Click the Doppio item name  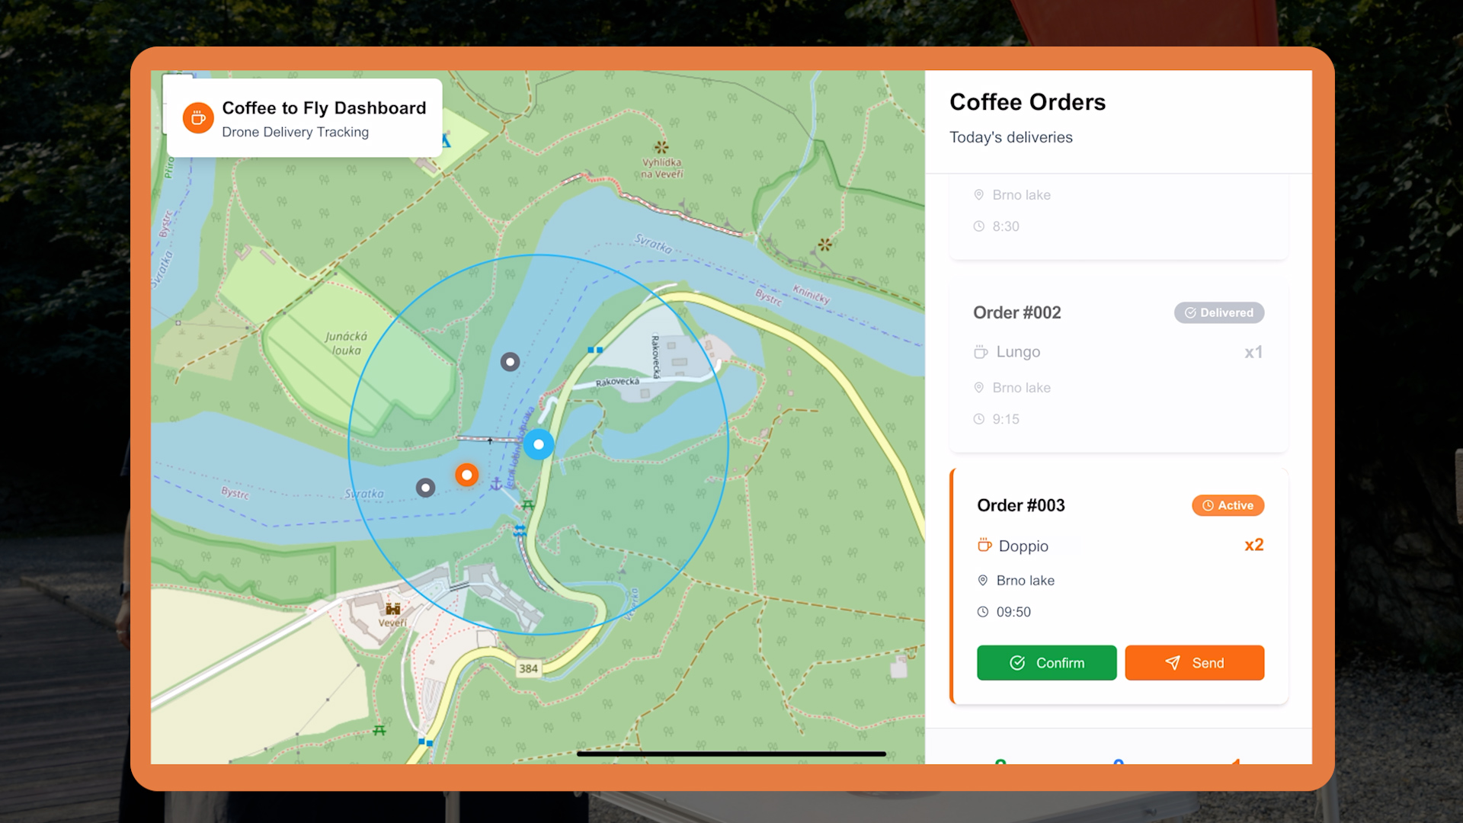click(x=1023, y=546)
